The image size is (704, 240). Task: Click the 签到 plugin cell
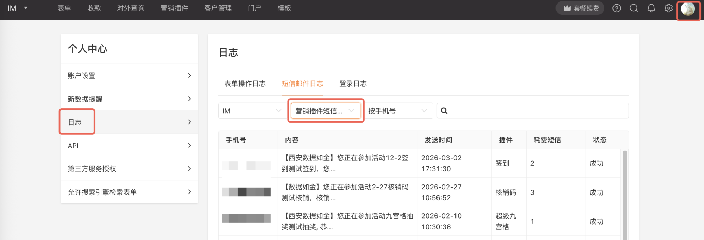tap(502, 163)
